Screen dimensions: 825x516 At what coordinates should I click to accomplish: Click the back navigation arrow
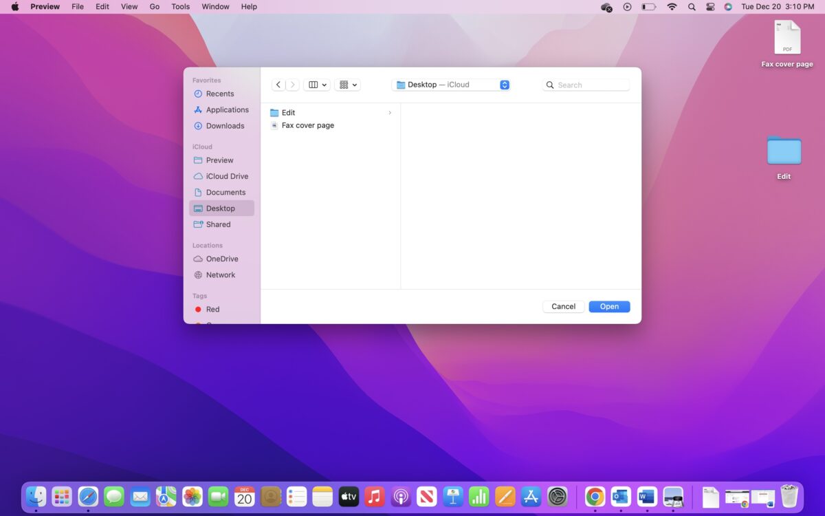(278, 85)
